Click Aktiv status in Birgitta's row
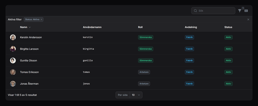This screenshot has height=106, width=258. 228,49
